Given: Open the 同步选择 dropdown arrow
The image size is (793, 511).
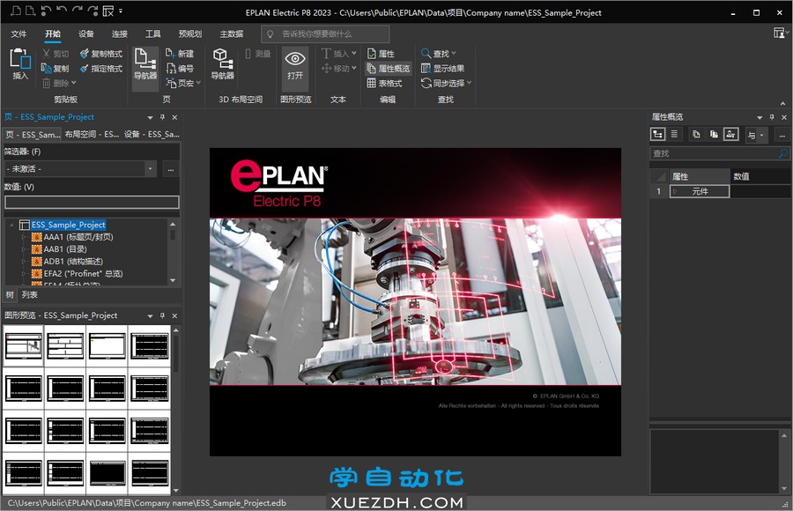Looking at the screenshot, I should [x=470, y=83].
